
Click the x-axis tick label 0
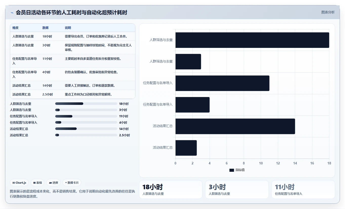pyautogui.click(x=175, y=163)
